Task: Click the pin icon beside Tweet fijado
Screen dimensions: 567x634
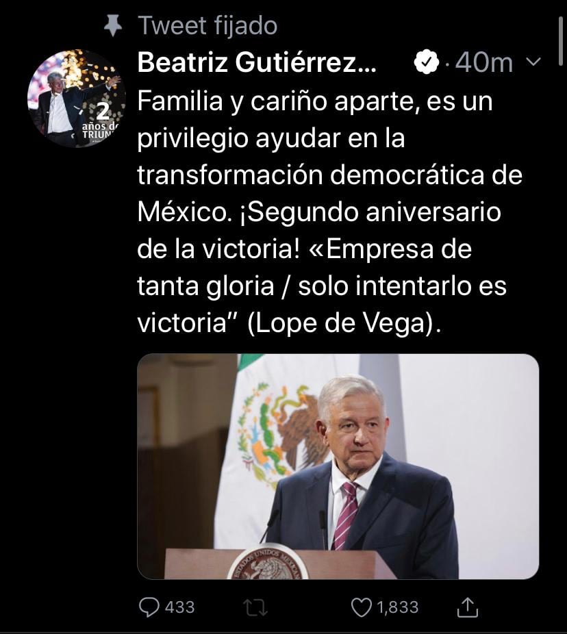Action: click(x=112, y=25)
